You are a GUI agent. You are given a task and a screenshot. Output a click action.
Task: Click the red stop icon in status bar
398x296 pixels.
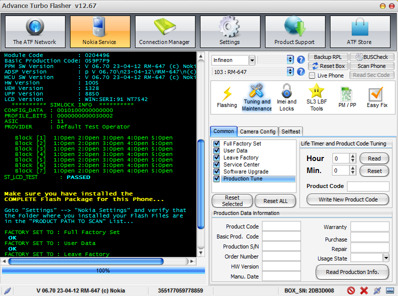(351, 290)
